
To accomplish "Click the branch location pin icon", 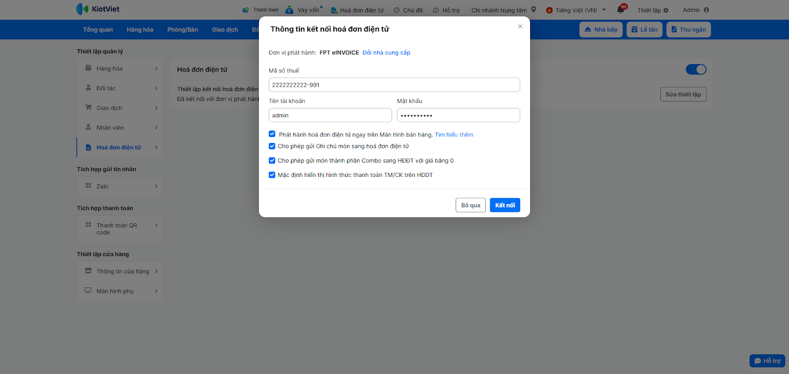I will click(534, 9).
